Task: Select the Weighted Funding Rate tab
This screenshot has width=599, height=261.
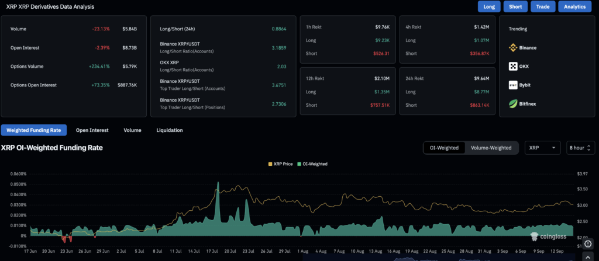Action: (x=33, y=130)
